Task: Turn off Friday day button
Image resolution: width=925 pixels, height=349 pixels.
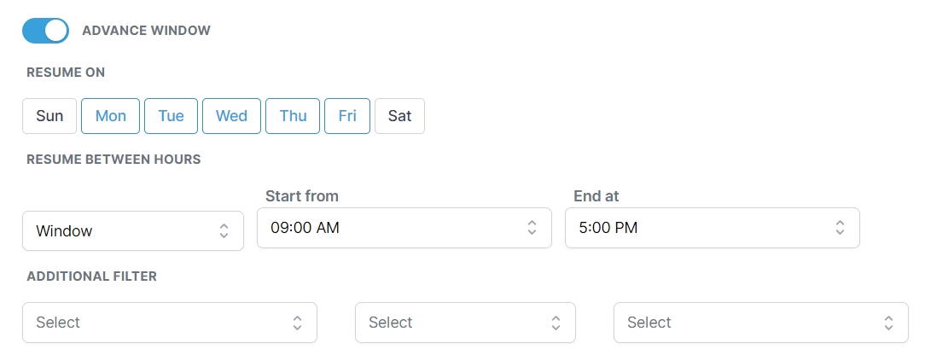Action: coord(347,116)
